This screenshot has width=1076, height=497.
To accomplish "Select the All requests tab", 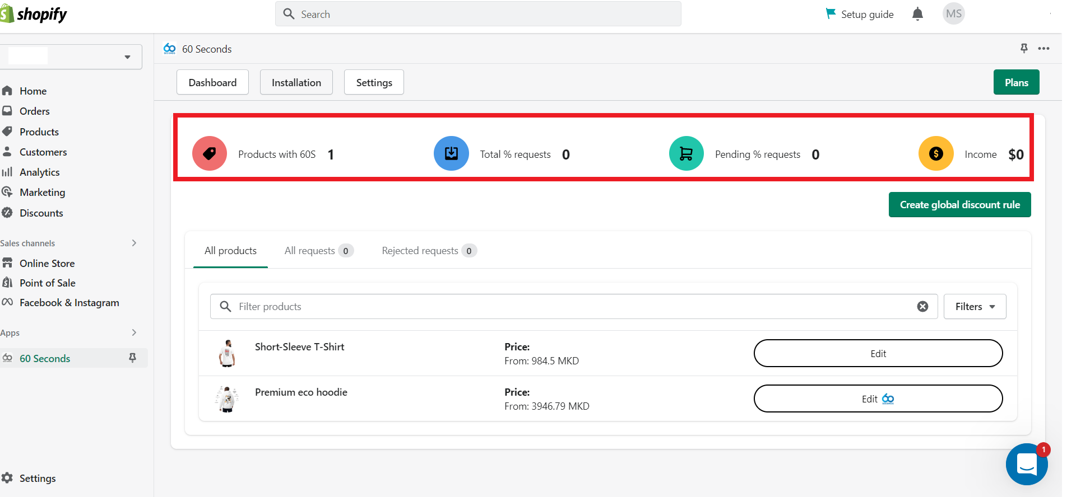I will [318, 251].
